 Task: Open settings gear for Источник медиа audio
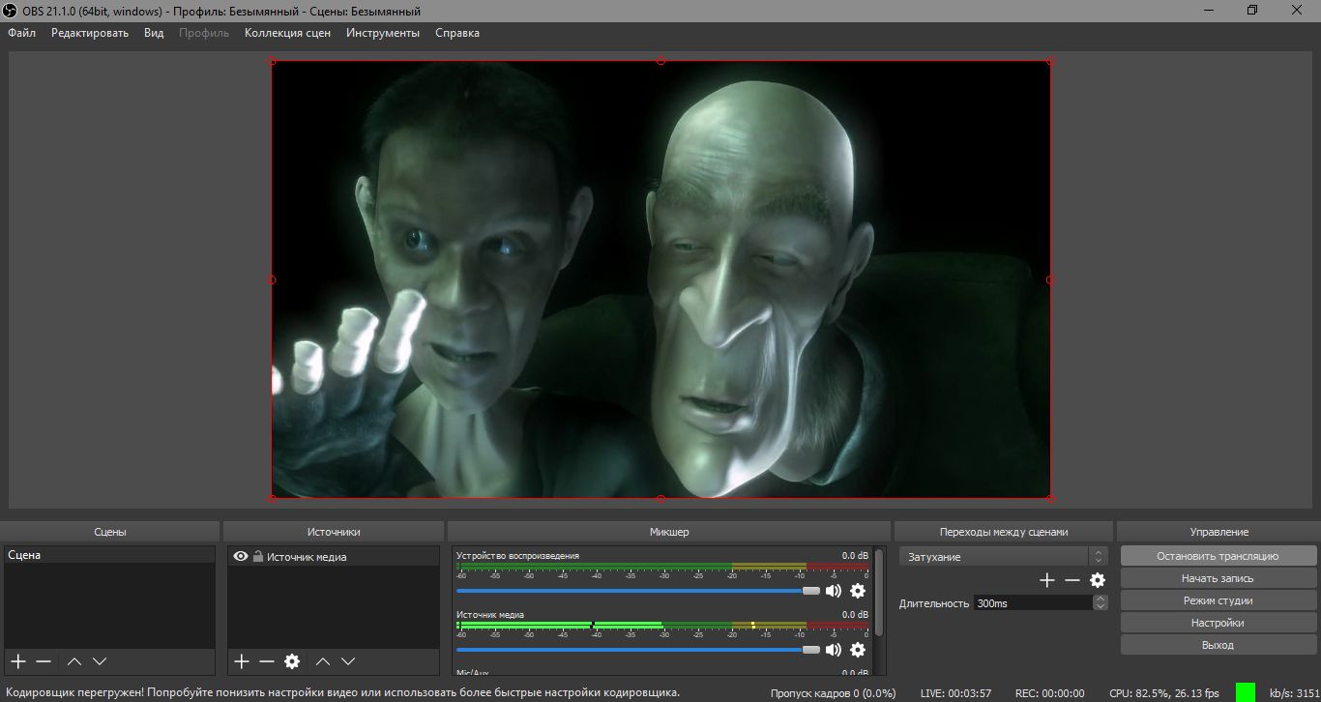point(858,650)
